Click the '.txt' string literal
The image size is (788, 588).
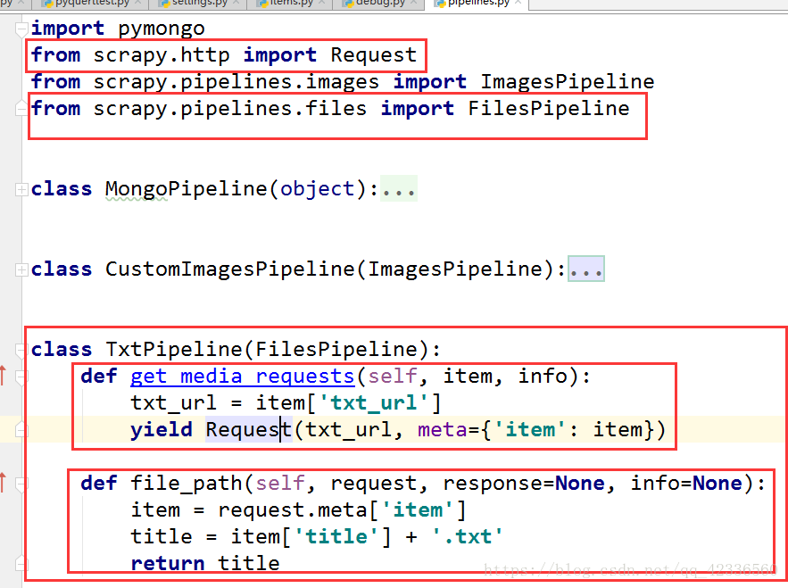(x=468, y=537)
